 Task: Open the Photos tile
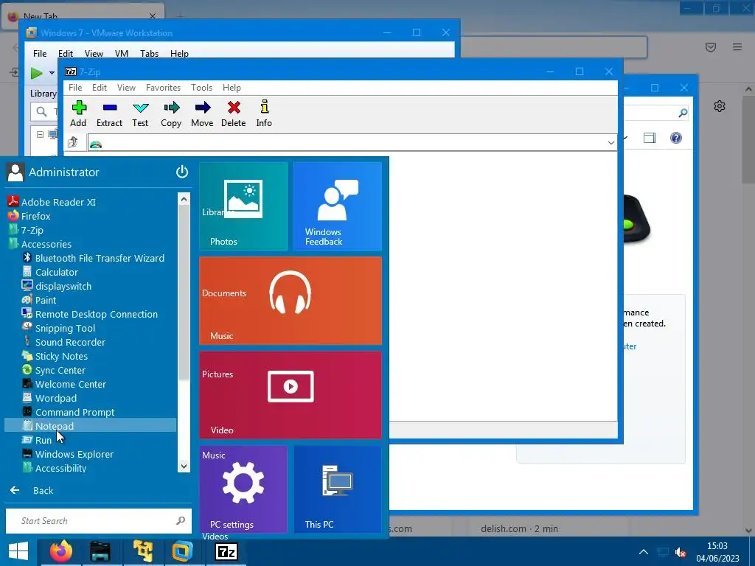(x=243, y=206)
